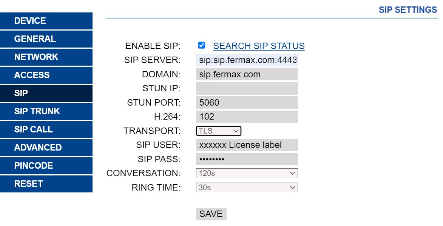The image size is (443, 226).
Task: Click into the SIP Server field
Action: click(247, 60)
